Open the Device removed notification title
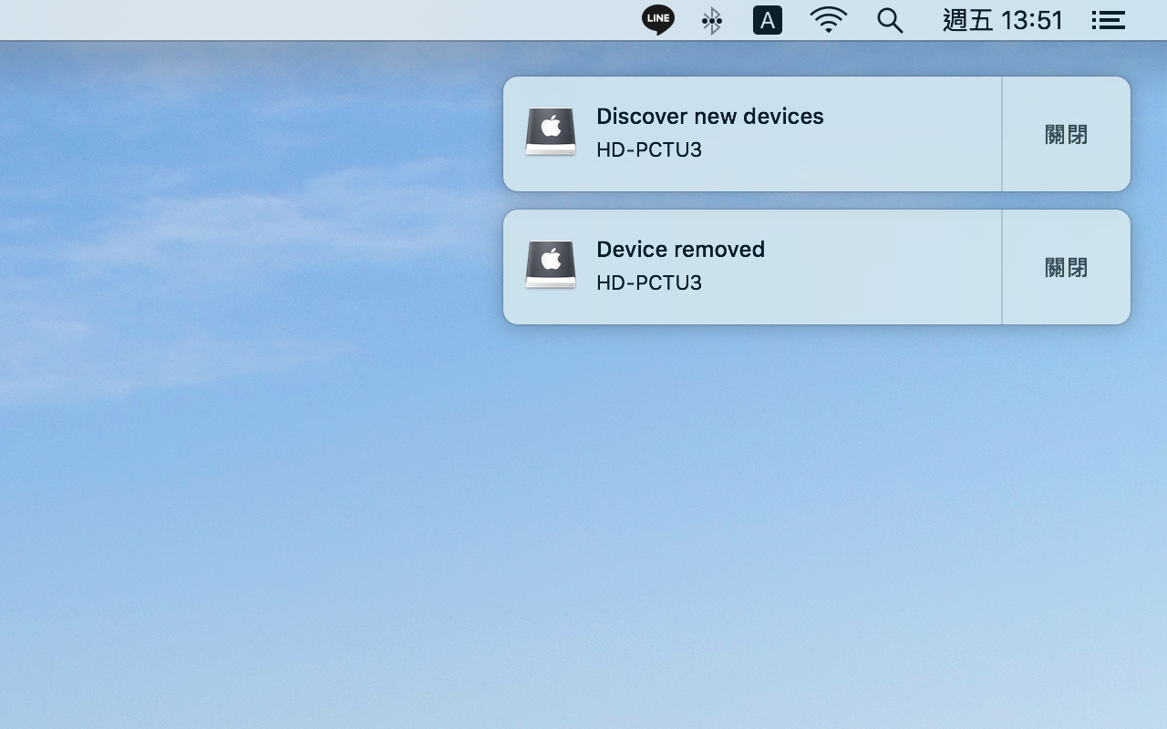Image resolution: width=1167 pixels, height=729 pixels. pyautogui.click(x=680, y=250)
